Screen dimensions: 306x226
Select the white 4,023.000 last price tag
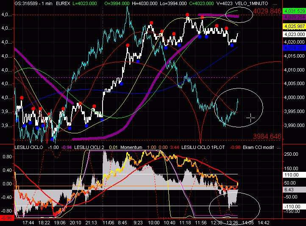(x=294, y=34)
